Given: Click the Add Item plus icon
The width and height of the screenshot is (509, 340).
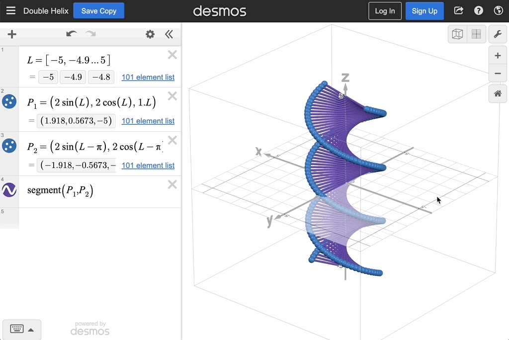Looking at the screenshot, I should 12,34.
